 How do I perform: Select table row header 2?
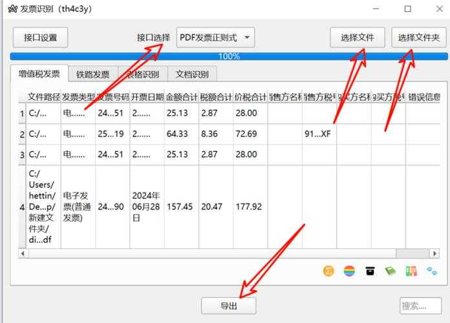22,134
